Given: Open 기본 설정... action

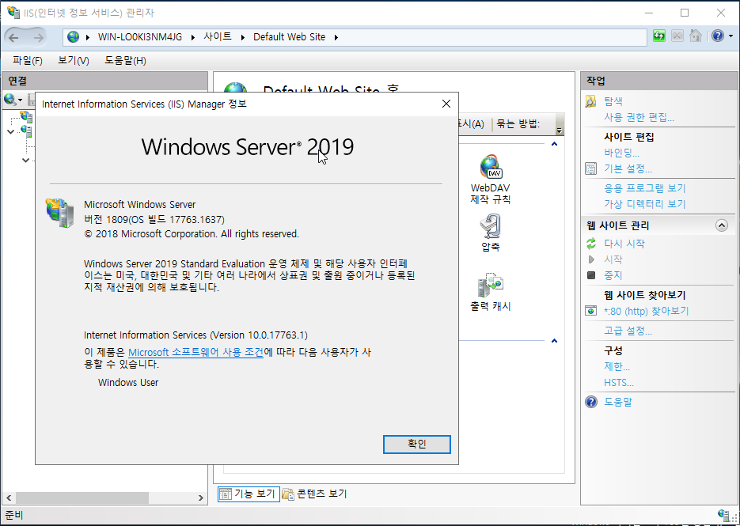Looking at the screenshot, I should pos(628,168).
